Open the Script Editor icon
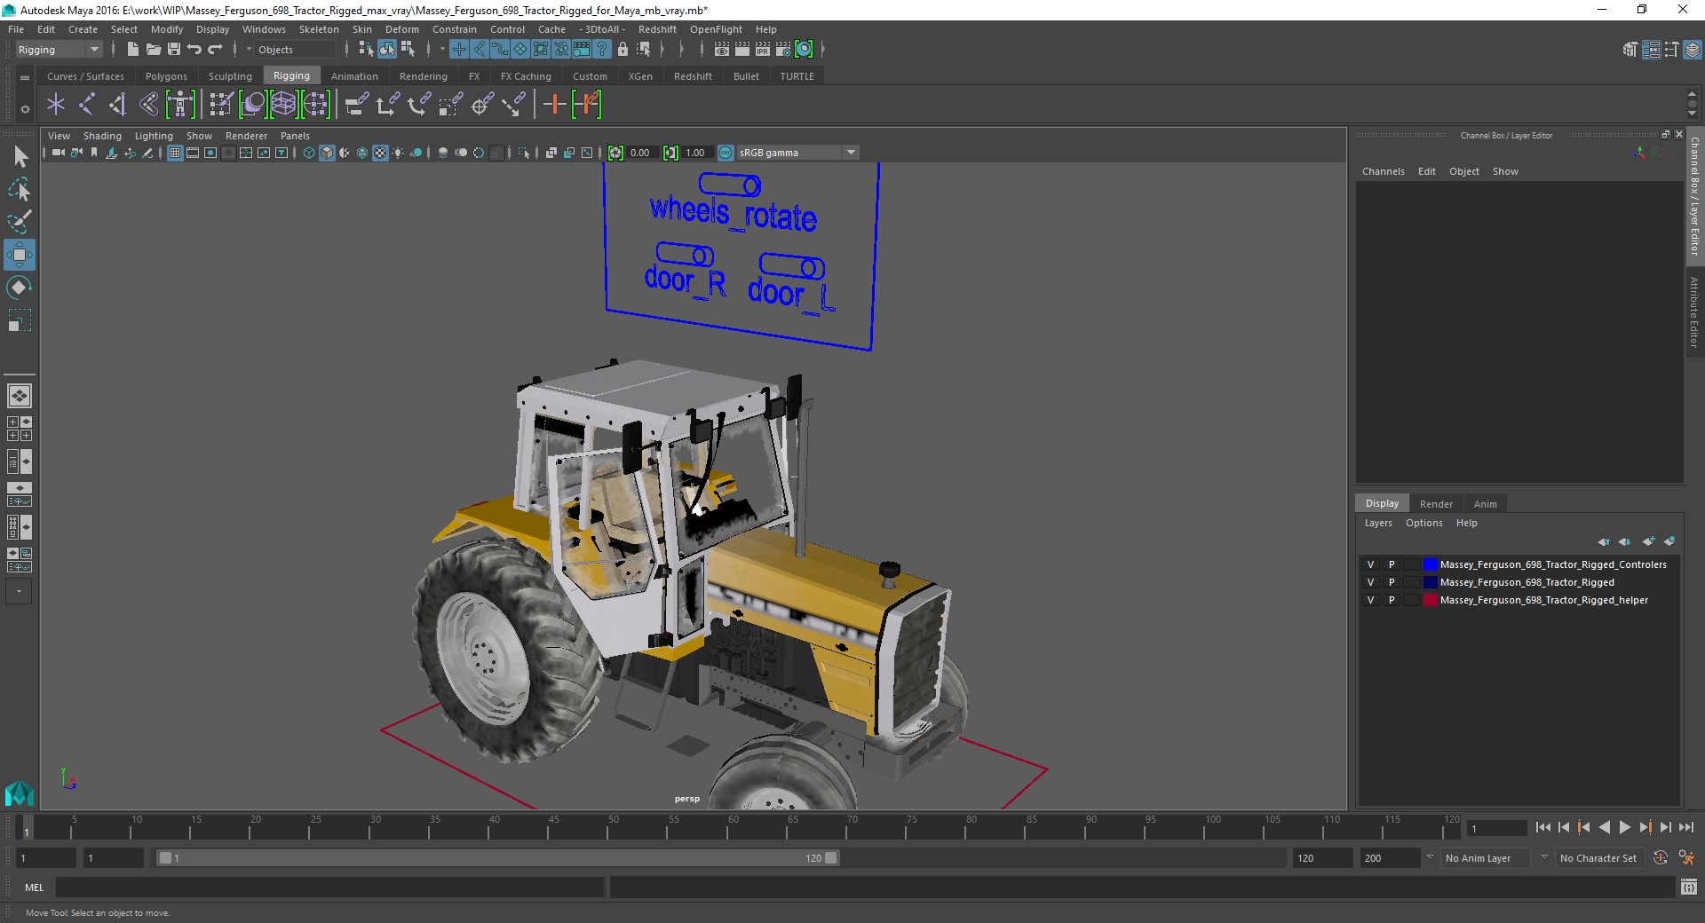1705x923 pixels. 1688,887
